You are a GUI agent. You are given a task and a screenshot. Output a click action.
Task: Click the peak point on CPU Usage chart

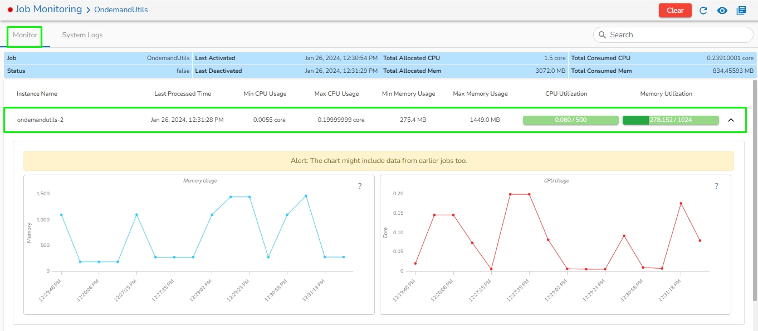510,194
